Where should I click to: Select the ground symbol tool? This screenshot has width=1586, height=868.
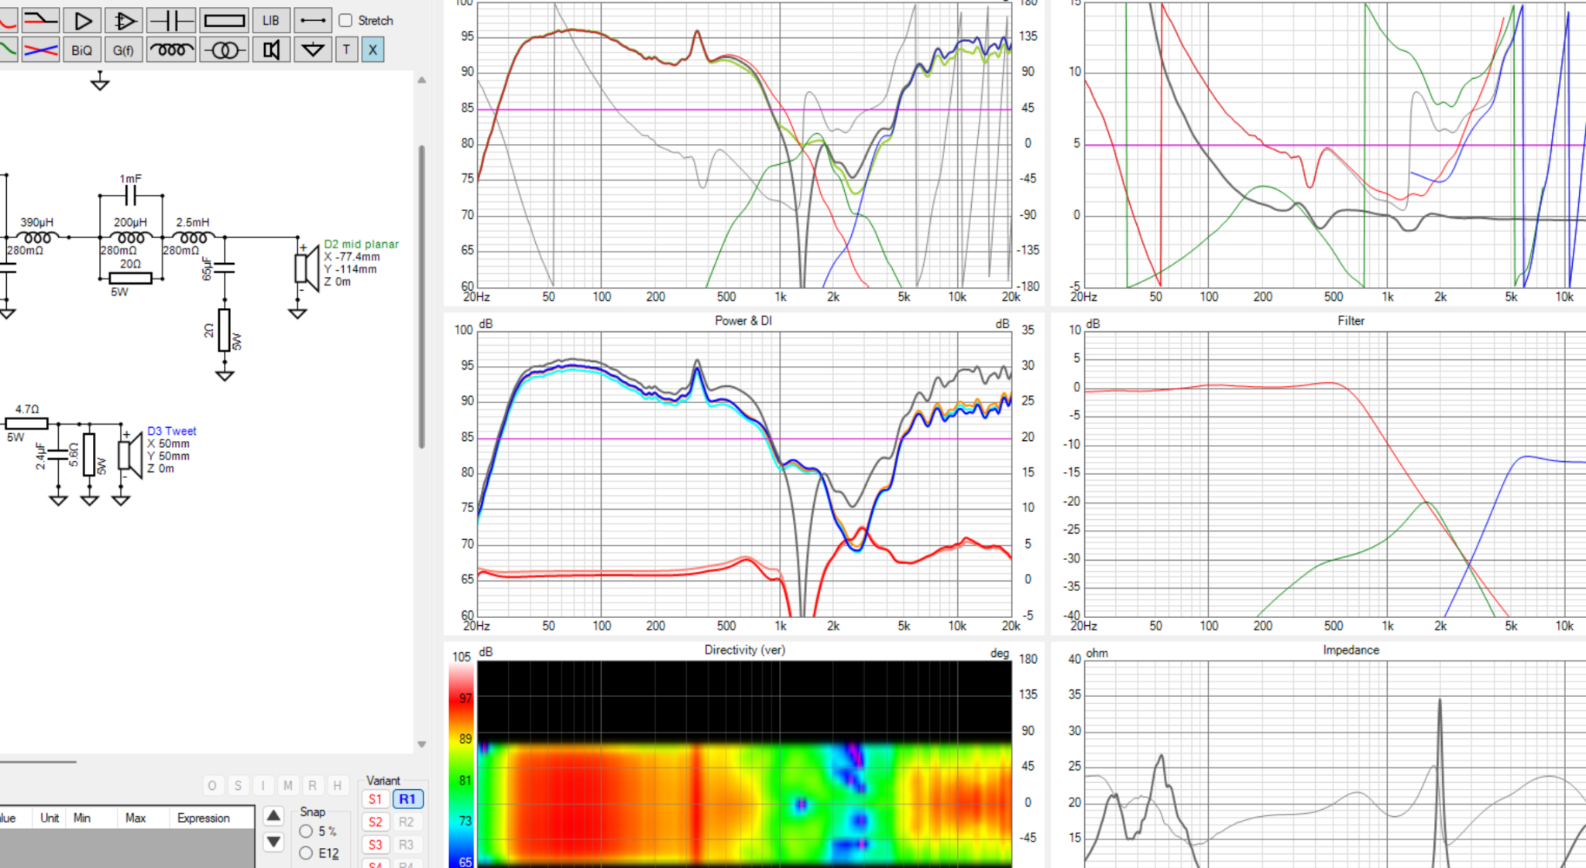pyautogui.click(x=313, y=50)
